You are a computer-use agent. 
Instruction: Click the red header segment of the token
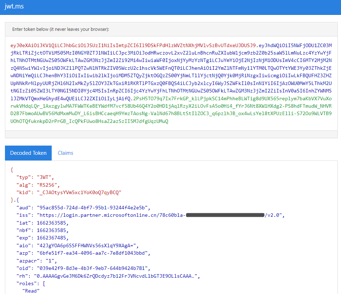pyautogui.click(x=133, y=45)
